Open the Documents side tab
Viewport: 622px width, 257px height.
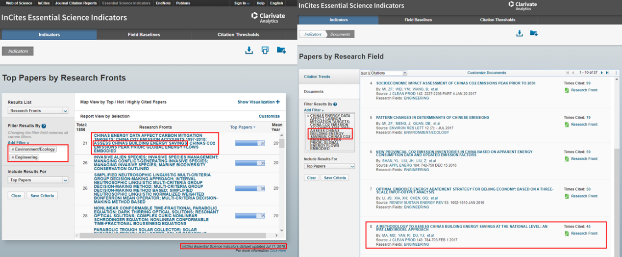[x=329, y=92]
